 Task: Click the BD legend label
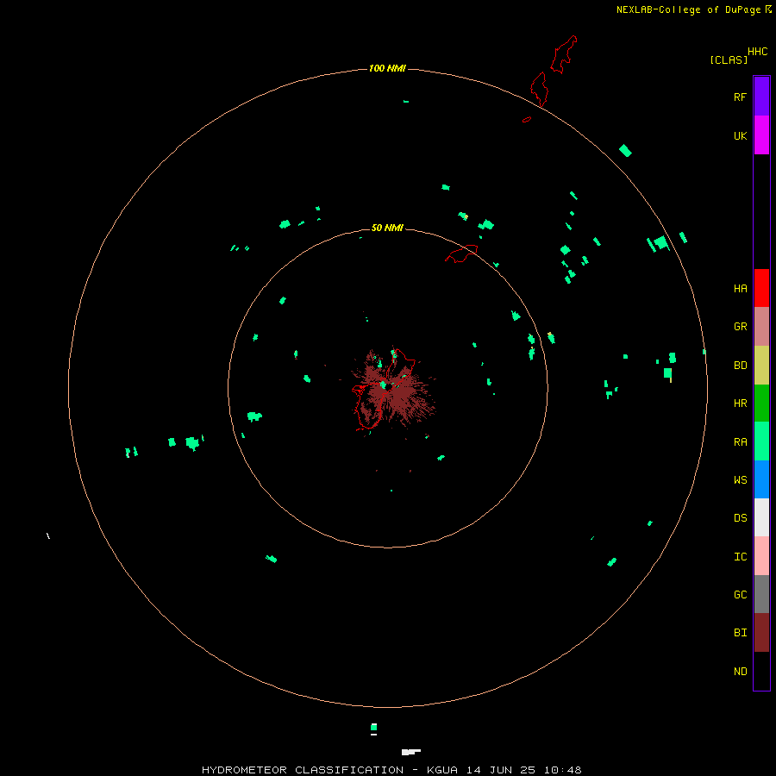[x=740, y=366]
